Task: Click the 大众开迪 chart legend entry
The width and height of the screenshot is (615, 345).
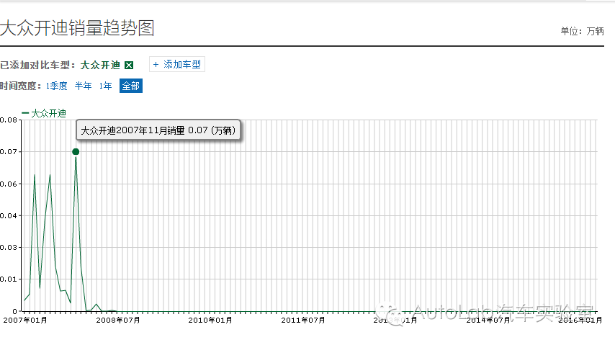Action: 44,113
